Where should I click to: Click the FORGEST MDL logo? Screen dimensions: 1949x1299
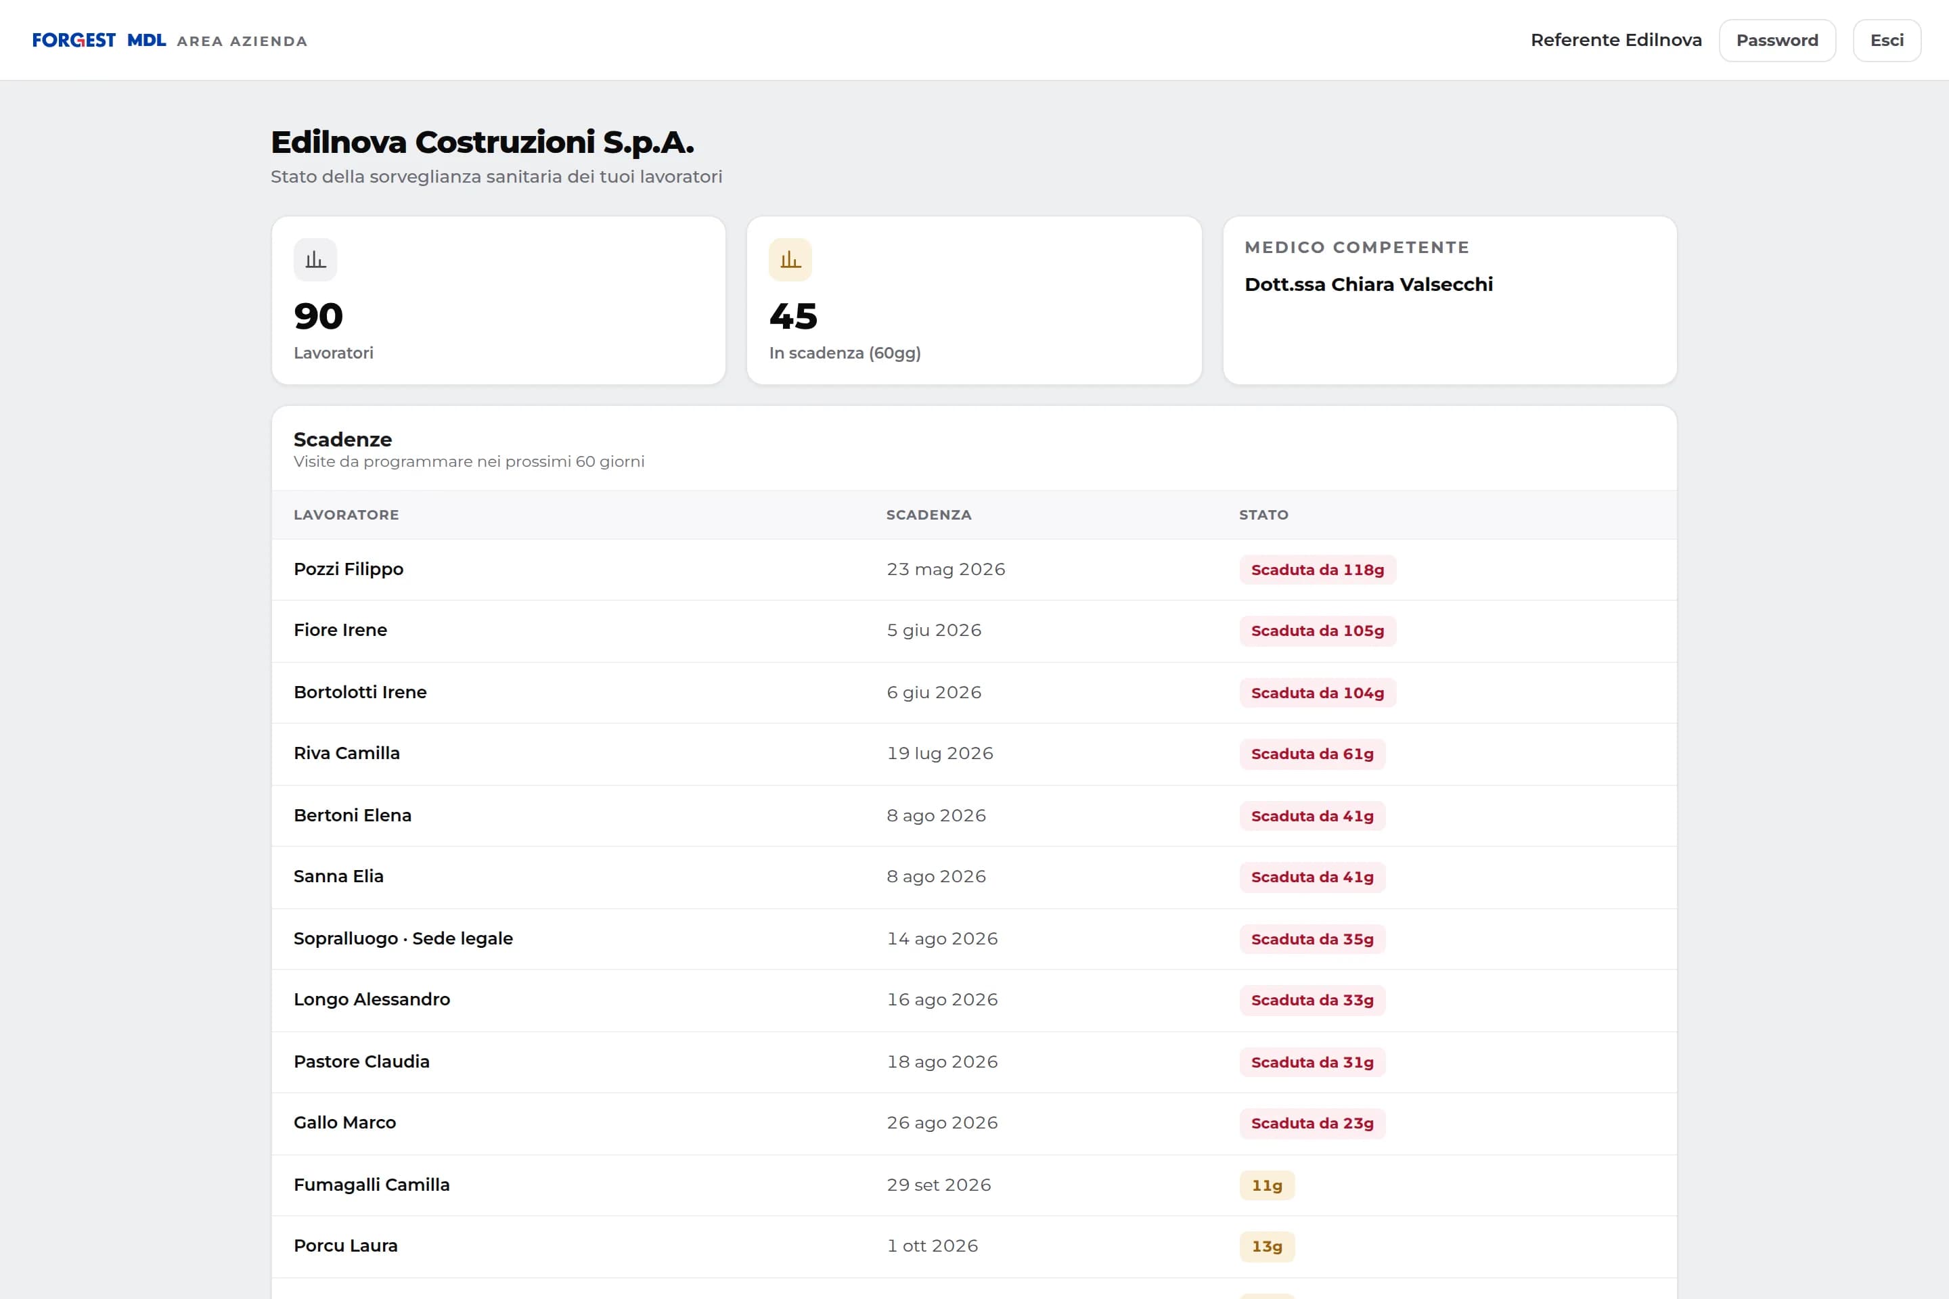(x=99, y=40)
